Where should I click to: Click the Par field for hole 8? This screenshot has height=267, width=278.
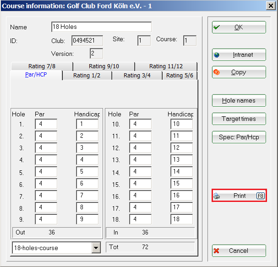(x=46, y=207)
